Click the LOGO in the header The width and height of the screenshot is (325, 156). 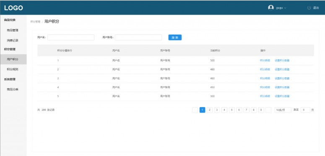point(13,8)
